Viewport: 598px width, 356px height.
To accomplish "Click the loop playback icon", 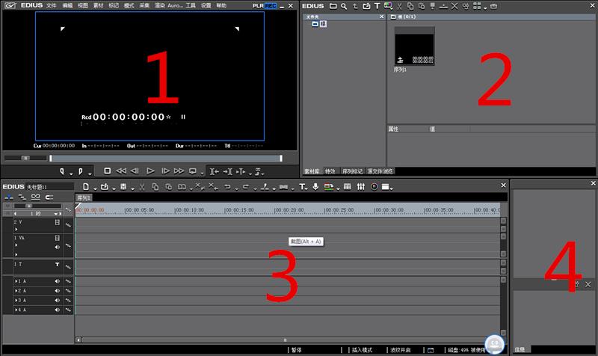I will tap(193, 171).
